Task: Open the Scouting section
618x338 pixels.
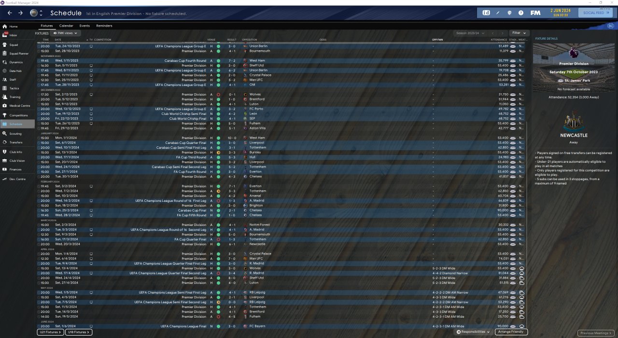Action: (x=15, y=134)
